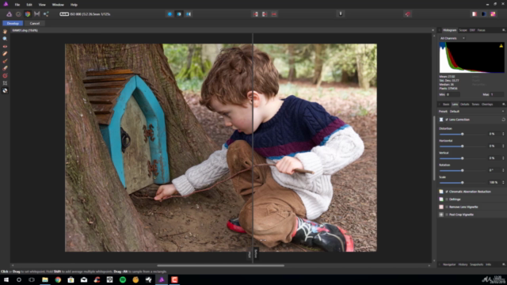Image resolution: width=507 pixels, height=285 pixels.
Task: Enable Post Crop Vignette checkbox
Action: (447, 215)
